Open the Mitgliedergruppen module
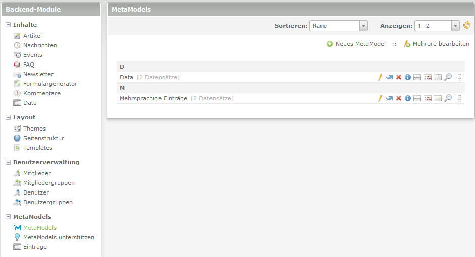This screenshot has height=257, width=475. [48, 183]
